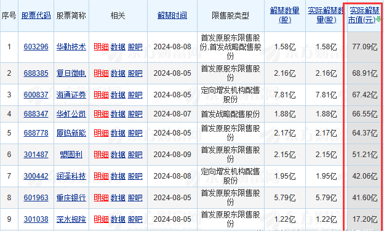Image resolution: width=384 pixels, height=231 pixels.
Task: Click 股吧 link in 复旦微电 row
Action: 135,73
